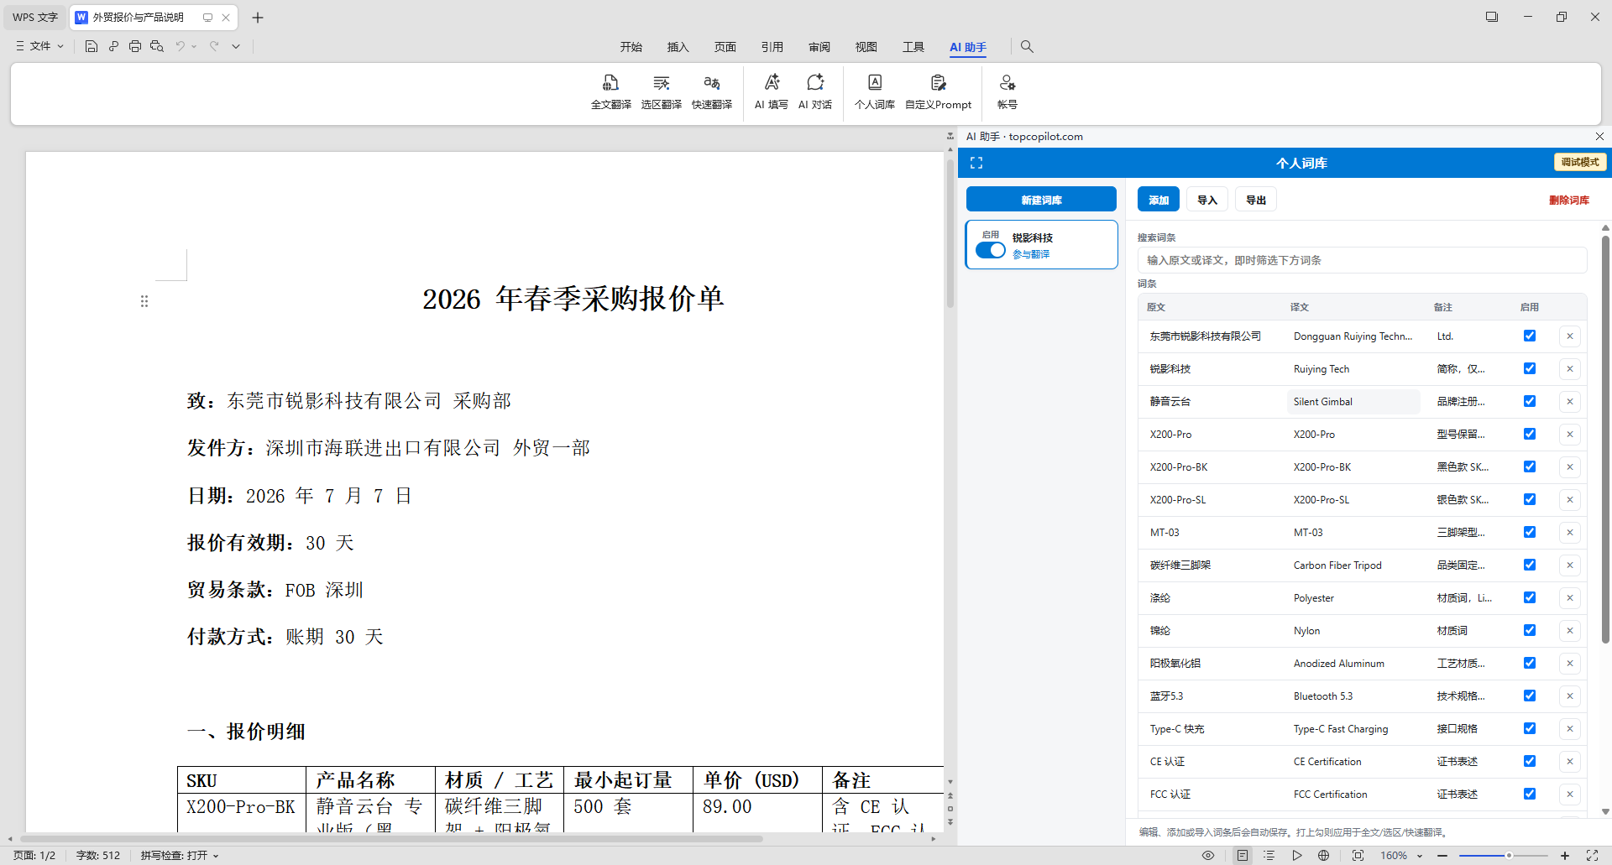Focus the 搜索词条 search input field
Image resolution: width=1612 pixels, height=865 pixels.
tap(1362, 260)
